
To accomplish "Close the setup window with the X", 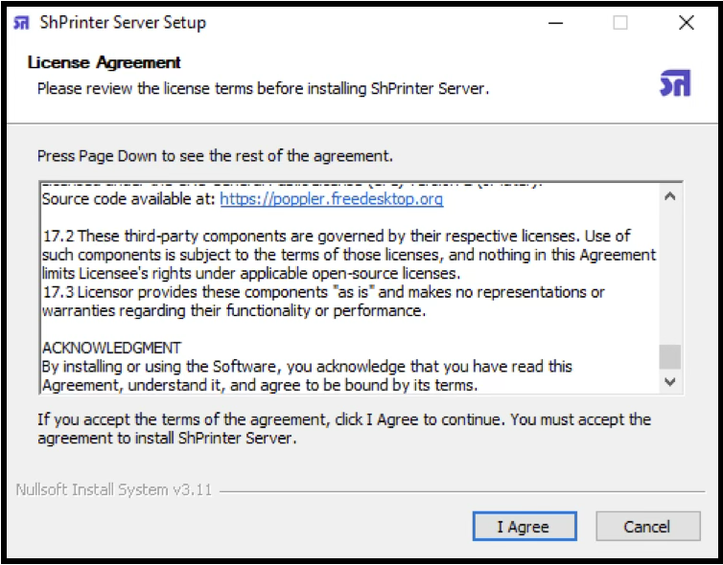I will coord(686,23).
